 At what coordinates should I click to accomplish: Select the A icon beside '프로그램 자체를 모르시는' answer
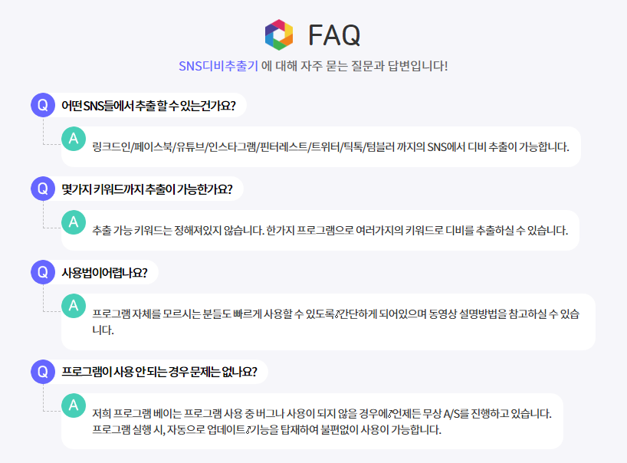pos(73,306)
